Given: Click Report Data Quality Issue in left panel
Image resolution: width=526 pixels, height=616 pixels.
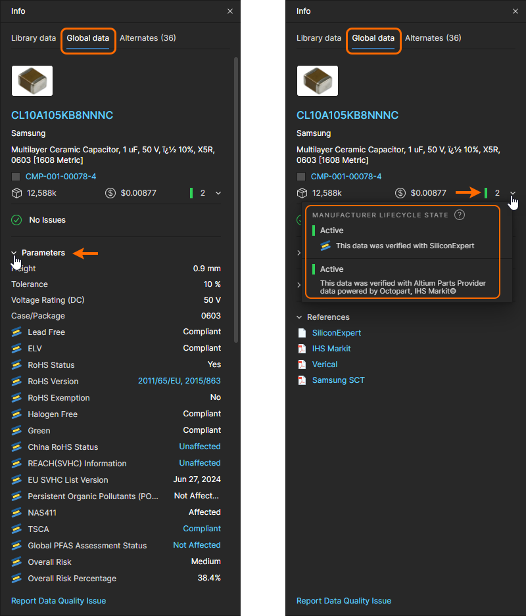Looking at the screenshot, I should coord(59,601).
